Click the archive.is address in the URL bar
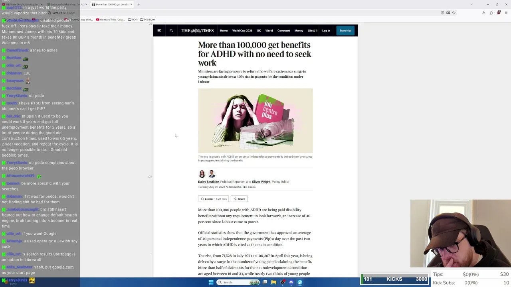Viewport: 511px width, 287px height. click(64, 13)
